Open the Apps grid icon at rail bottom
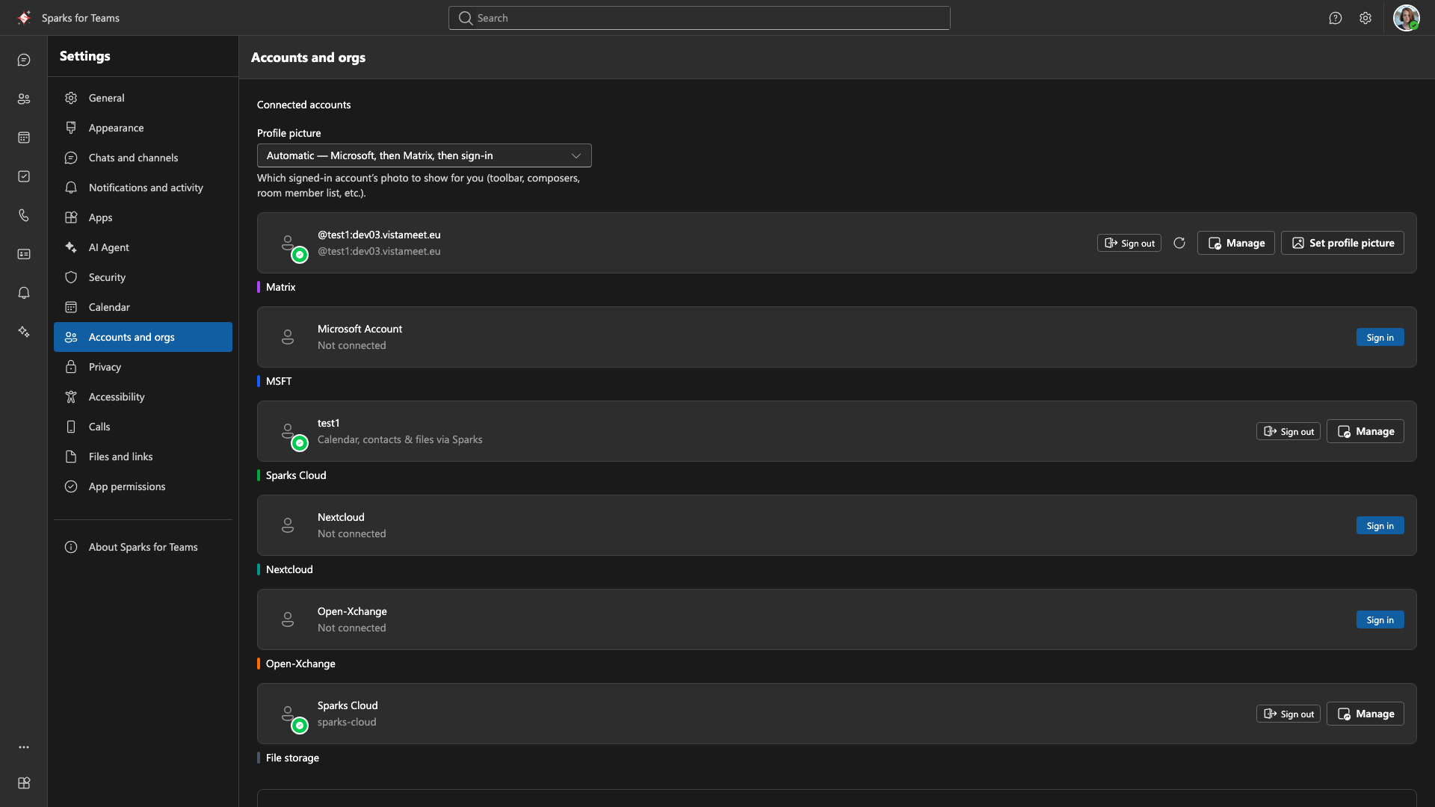1435x807 pixels. click(24, 783)
